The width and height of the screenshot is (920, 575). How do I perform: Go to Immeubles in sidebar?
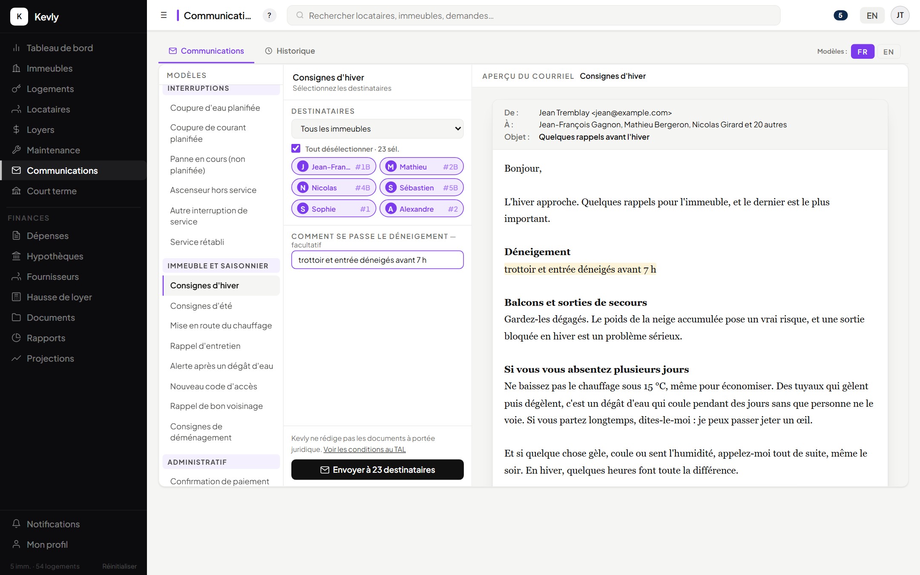pyautogui.click(x=73, y=68)
